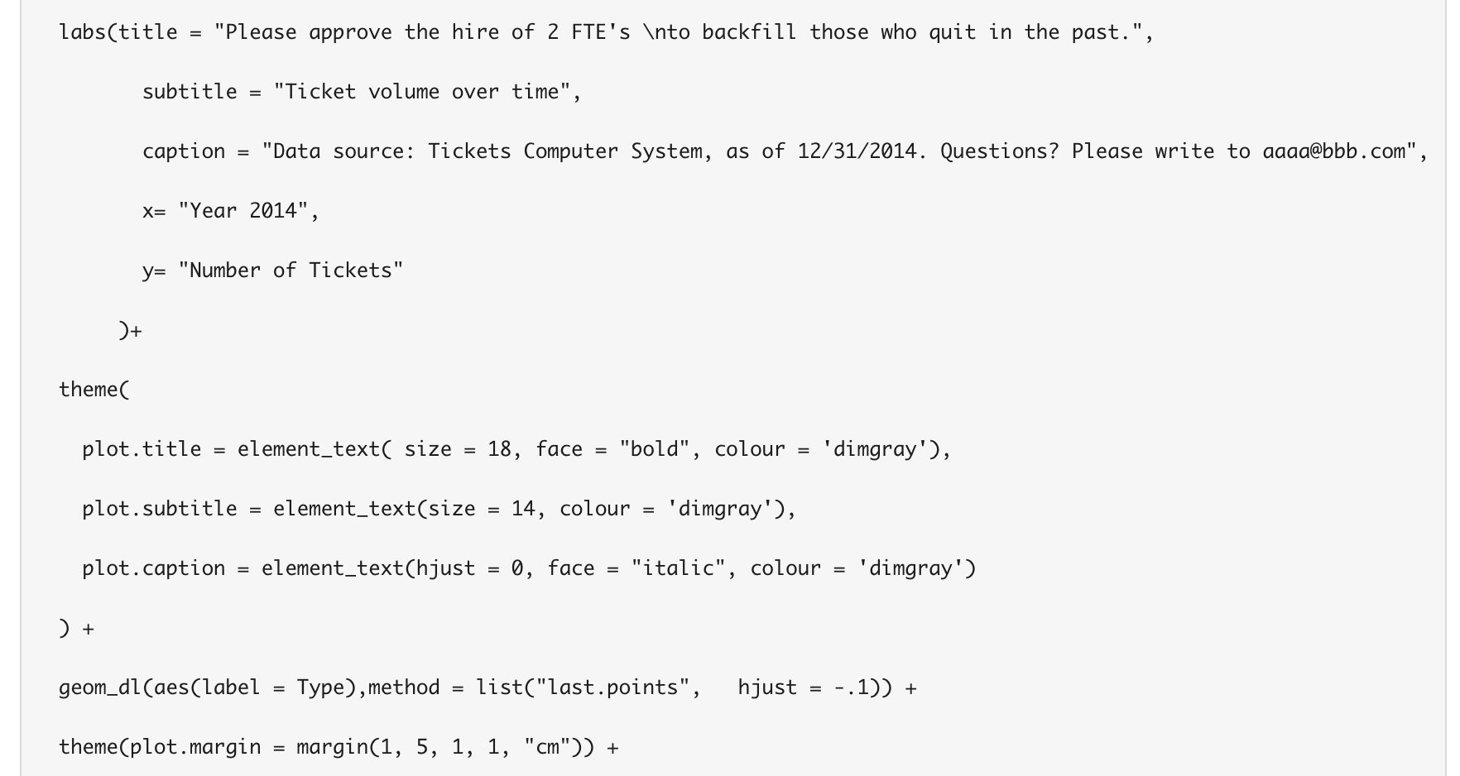
Task: Click the closing parenthesis plus after labs
Action: point(130,331)
